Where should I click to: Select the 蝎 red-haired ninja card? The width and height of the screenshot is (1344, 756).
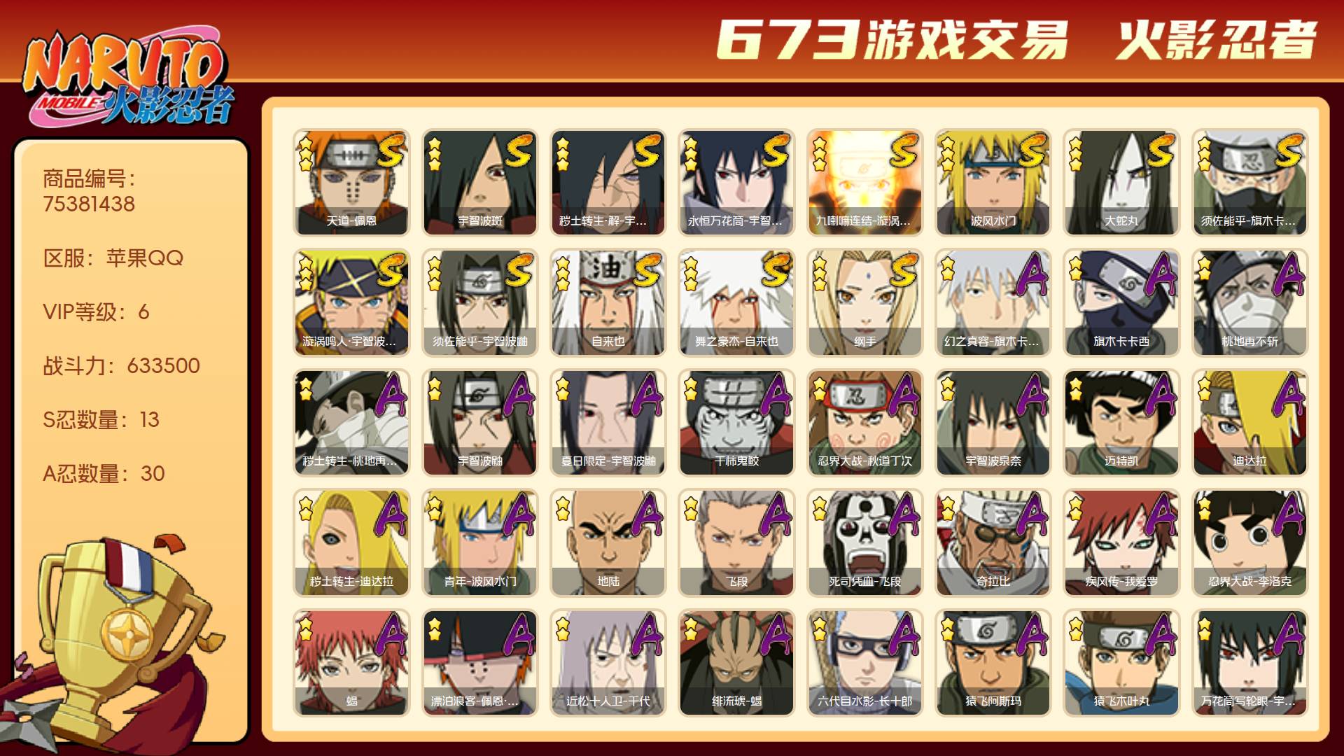tap(351, 662)
